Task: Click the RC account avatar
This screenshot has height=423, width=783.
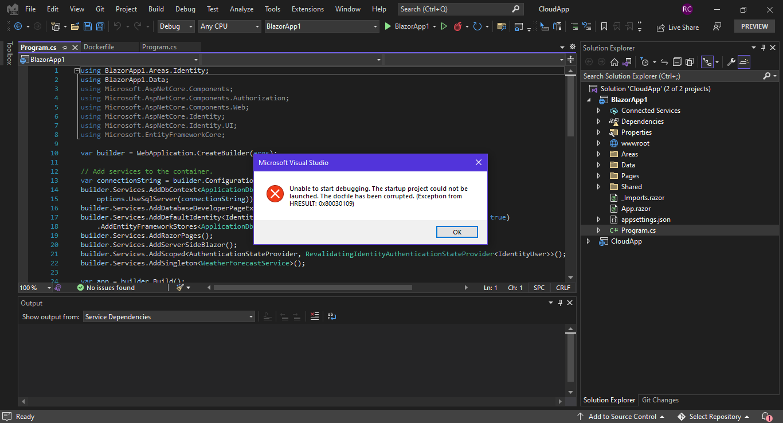Action: coord(687,9)
